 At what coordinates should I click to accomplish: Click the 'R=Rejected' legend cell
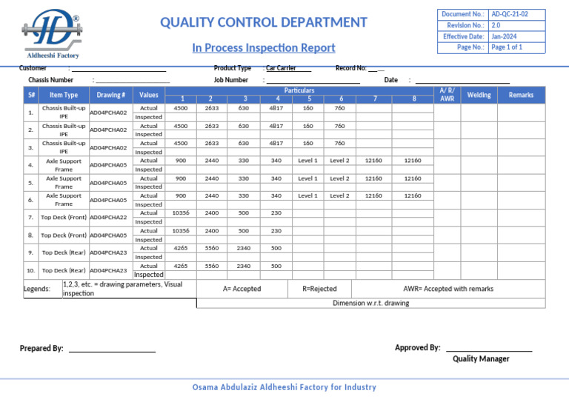tap(320, 289)
